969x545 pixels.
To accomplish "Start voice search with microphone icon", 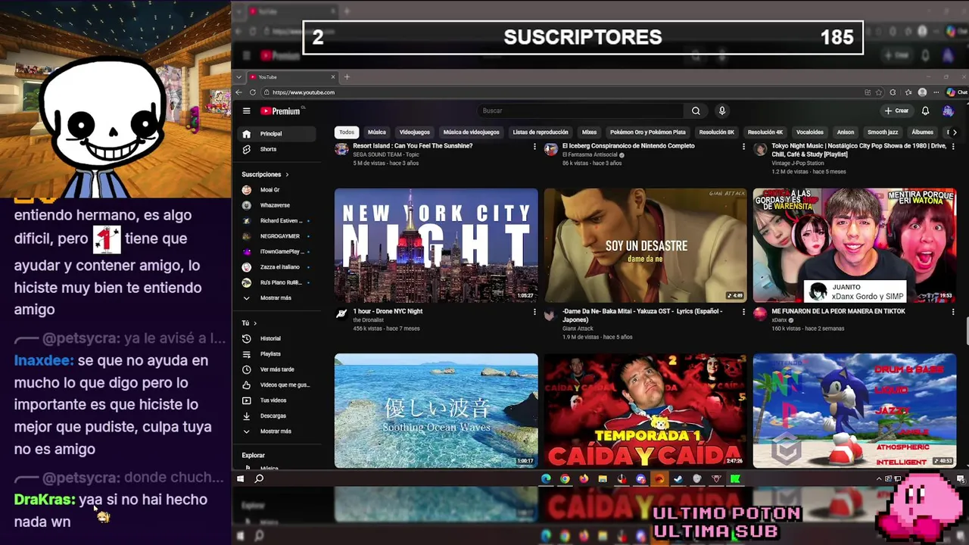I will pos(722,111).
